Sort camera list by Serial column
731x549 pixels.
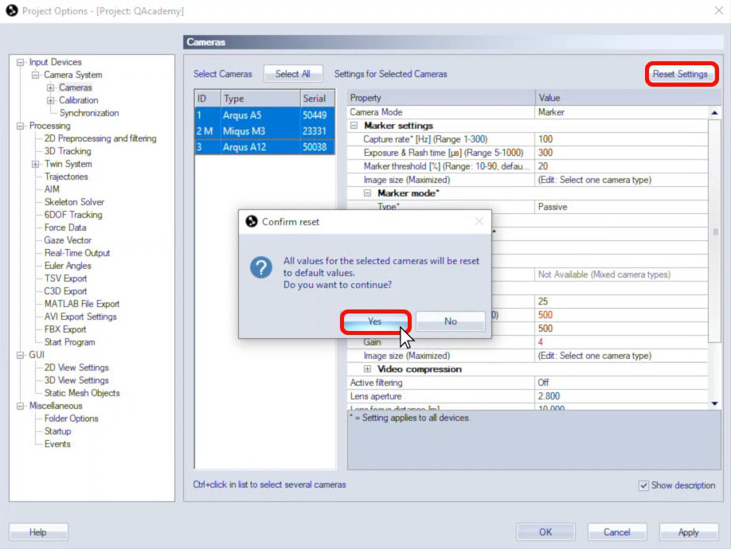(318, 99)
